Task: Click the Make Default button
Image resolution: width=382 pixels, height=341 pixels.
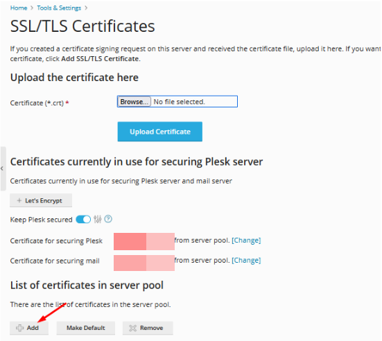Action: tap(86, 328)
